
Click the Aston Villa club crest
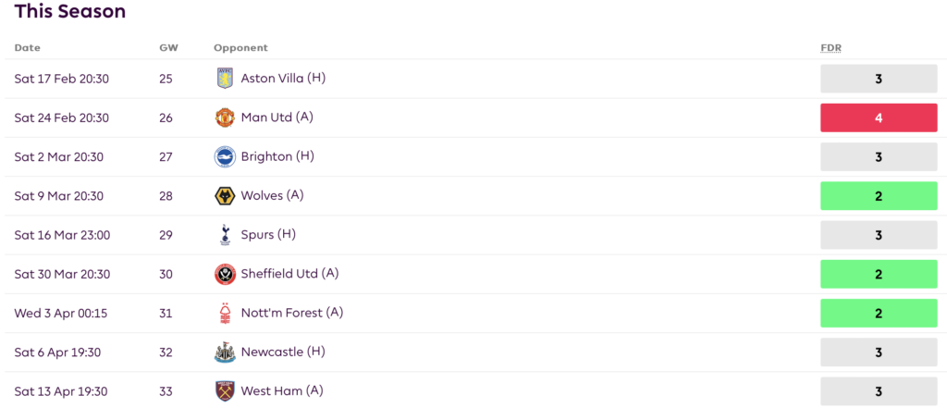[225, 79]
